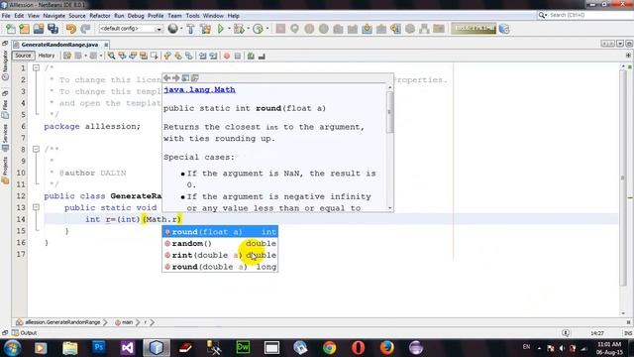The image size is (634, 357).
Task: Click the Redo arrow icon
Action: pos(85,29)
